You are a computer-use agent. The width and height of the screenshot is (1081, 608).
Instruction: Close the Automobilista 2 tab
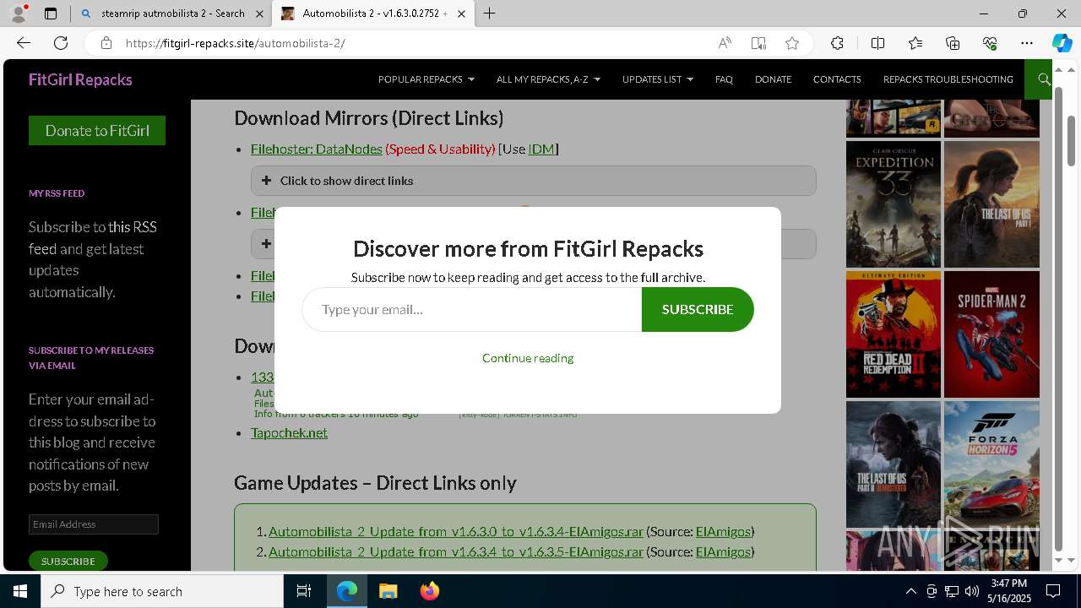point(463,14)
